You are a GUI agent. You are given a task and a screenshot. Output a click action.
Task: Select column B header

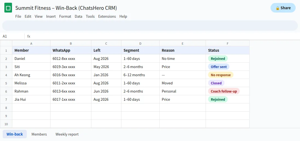[x=71, y=43]
